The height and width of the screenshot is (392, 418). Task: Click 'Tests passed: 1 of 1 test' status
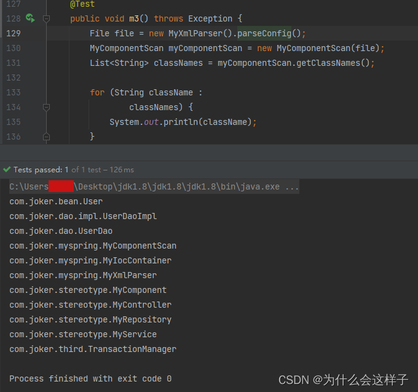(57, 170)
